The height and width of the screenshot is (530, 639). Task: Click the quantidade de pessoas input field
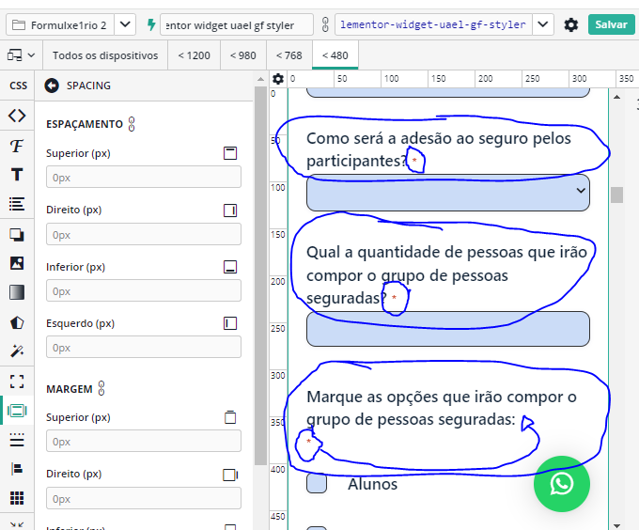(x=448, y=329)
